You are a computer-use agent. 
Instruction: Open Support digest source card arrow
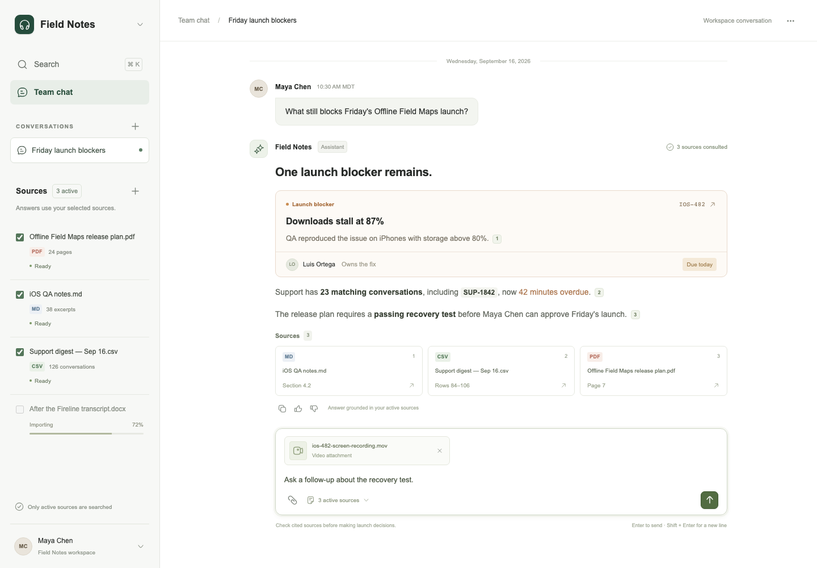pos(564,386)
